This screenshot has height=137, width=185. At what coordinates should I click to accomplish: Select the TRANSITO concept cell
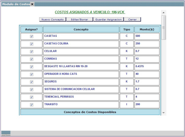click(x=81, y=105)
